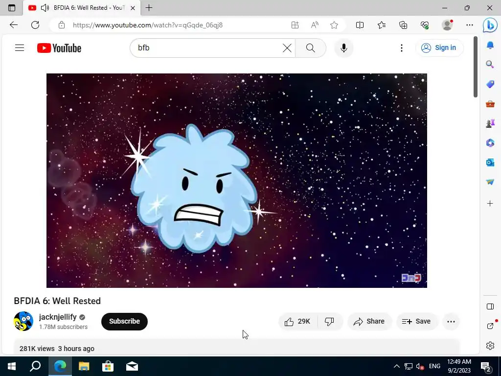The width and height of the screenshot is (501, 376).
Task: Open sidebar Games chess icon
Action: [x=490, y=123]
